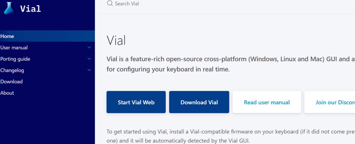Click the Join our Discord button
Screen dimensions: 355x144
click(330, 102)
